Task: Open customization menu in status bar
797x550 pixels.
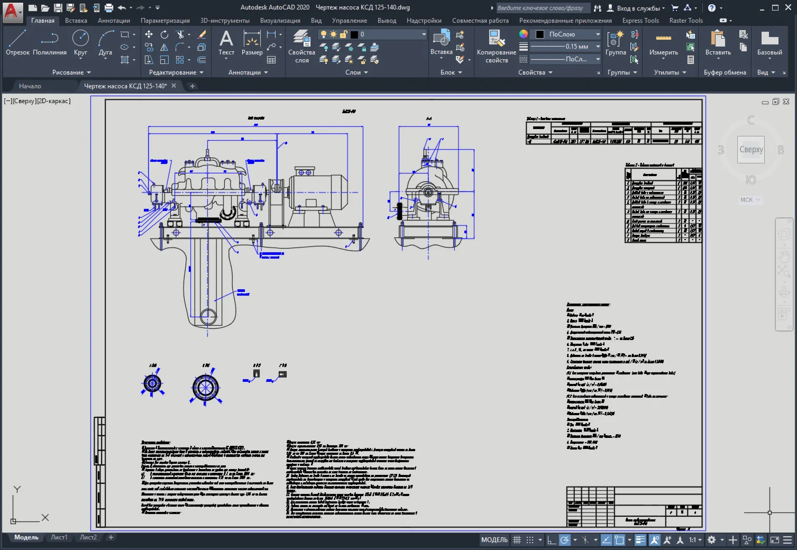Action: [787, 540]
